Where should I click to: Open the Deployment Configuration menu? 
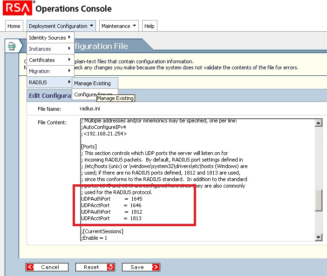click(x=61, y=26)
